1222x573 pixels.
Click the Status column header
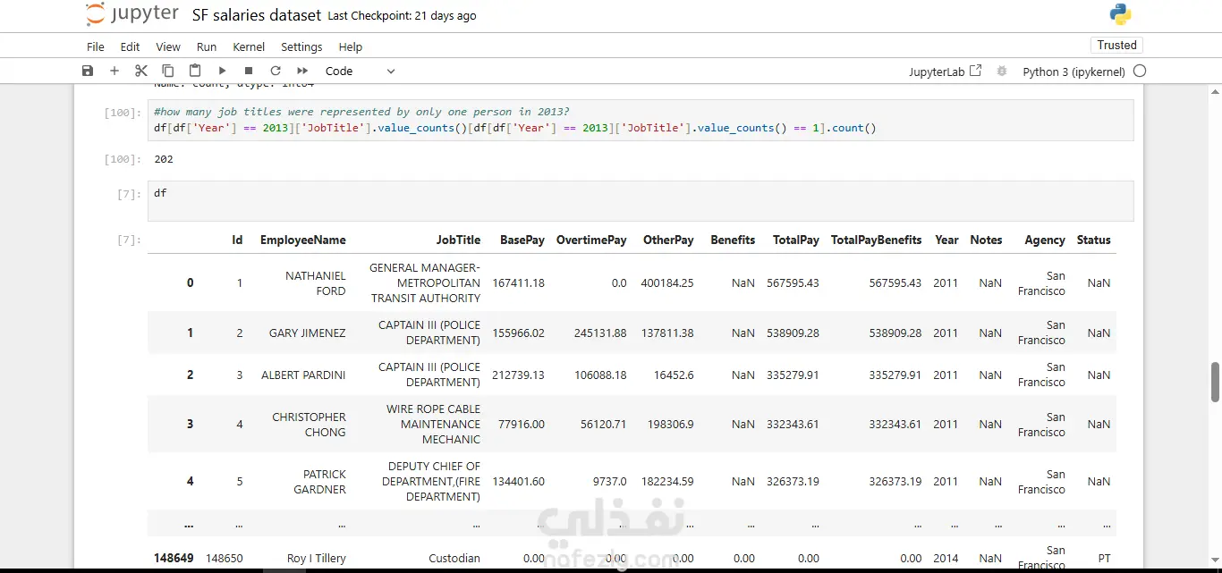tap(1093, 240)
